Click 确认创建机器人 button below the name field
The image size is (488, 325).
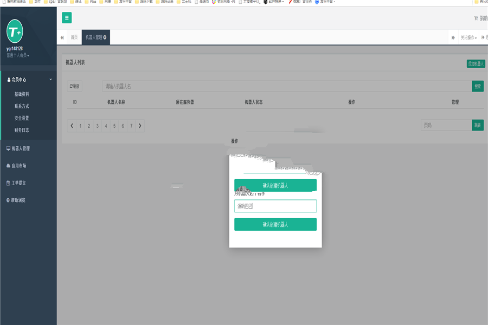[x=275, y=224]
